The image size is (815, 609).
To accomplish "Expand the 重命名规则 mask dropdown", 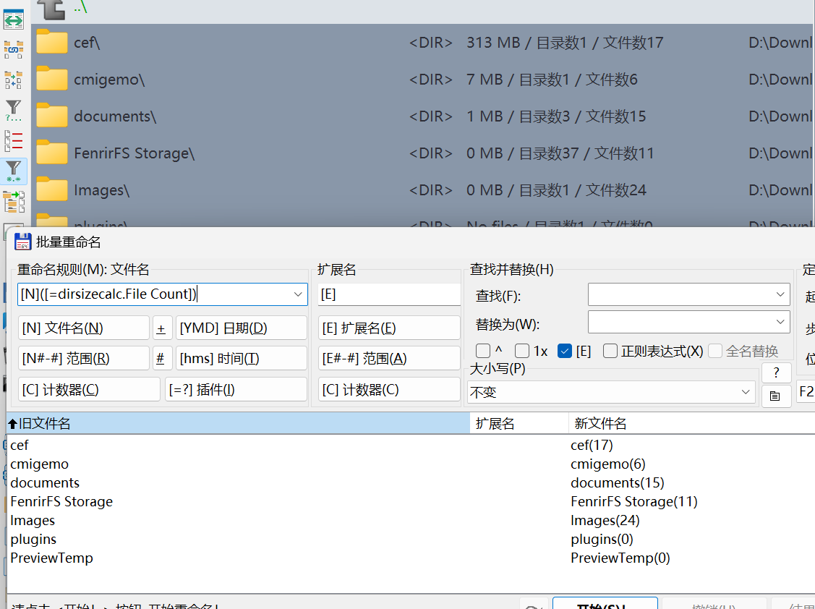I will (x=298, y=294).
